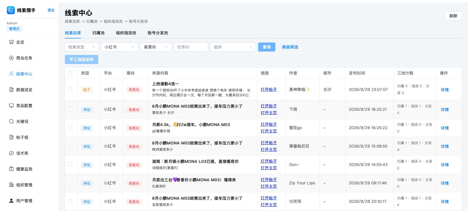
Task: Click the 手工指派组织 button
Action: tap(82, 59)
